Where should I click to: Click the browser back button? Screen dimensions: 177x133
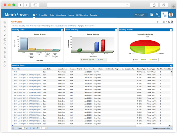(x=20, y=5)
